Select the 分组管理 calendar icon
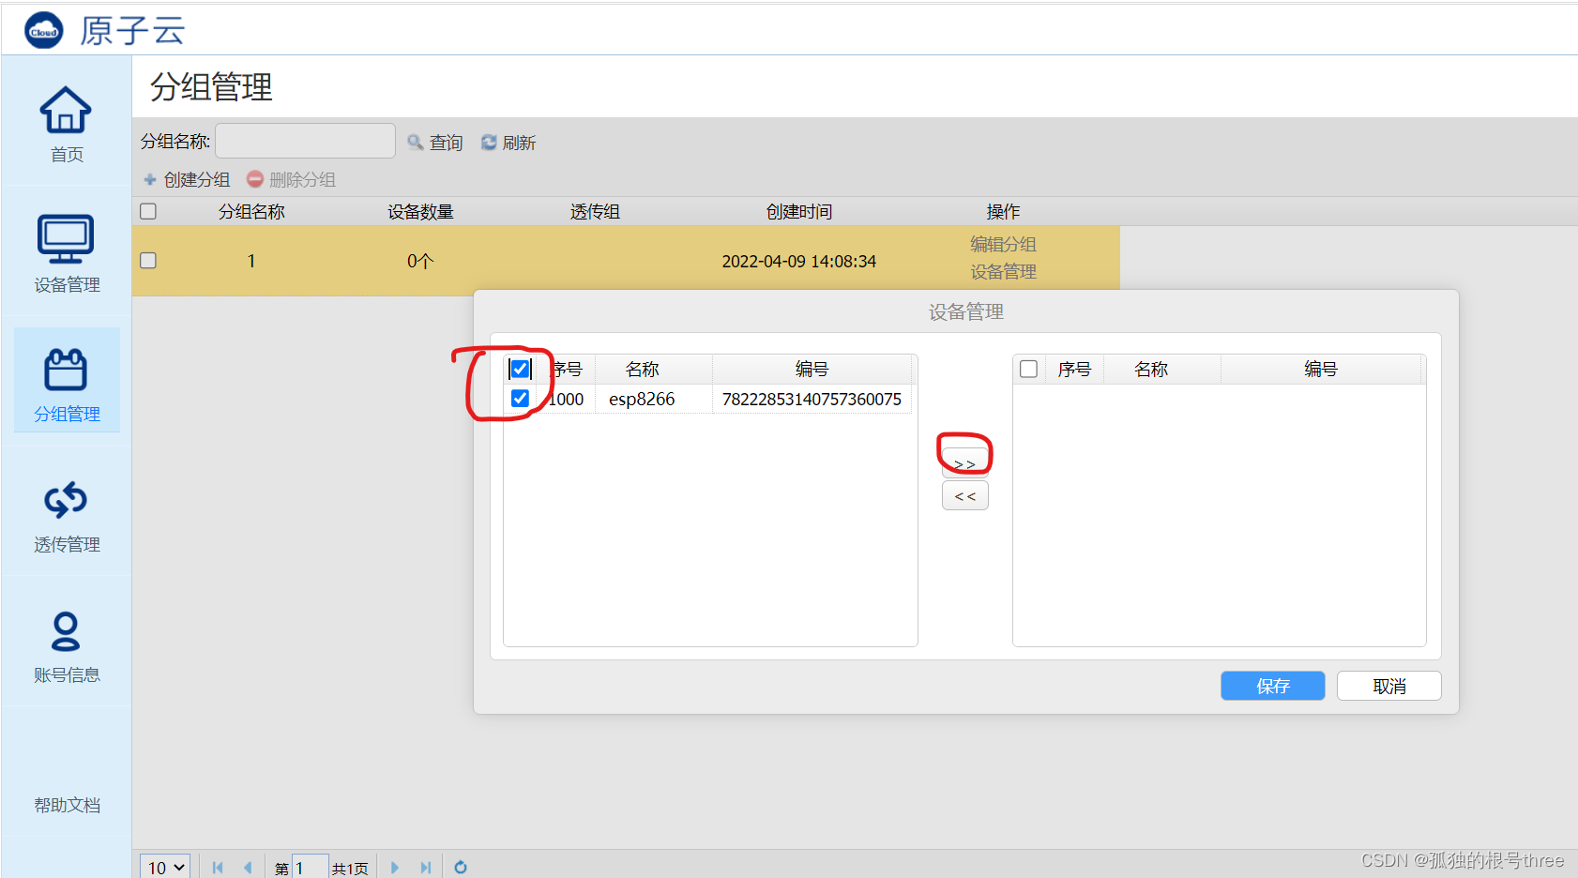The width and height of the screenshot is (1578, 878). [x=66, y=370]
